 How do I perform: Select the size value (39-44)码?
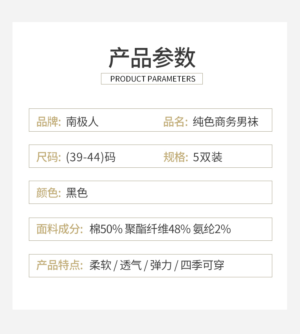click(x=91, y=157)
